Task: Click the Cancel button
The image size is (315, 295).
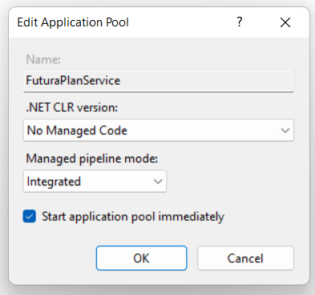Action: click(245, 258)
